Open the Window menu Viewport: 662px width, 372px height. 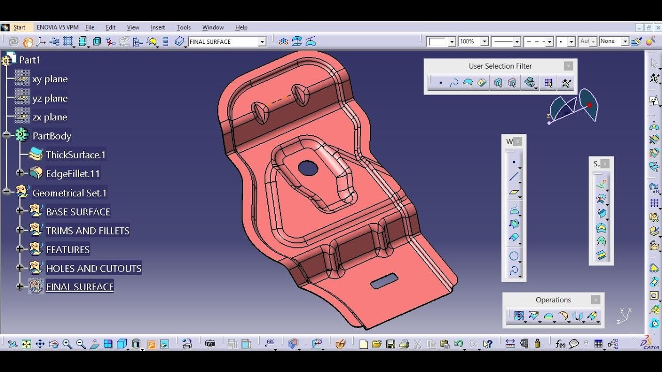click(213, 27)
